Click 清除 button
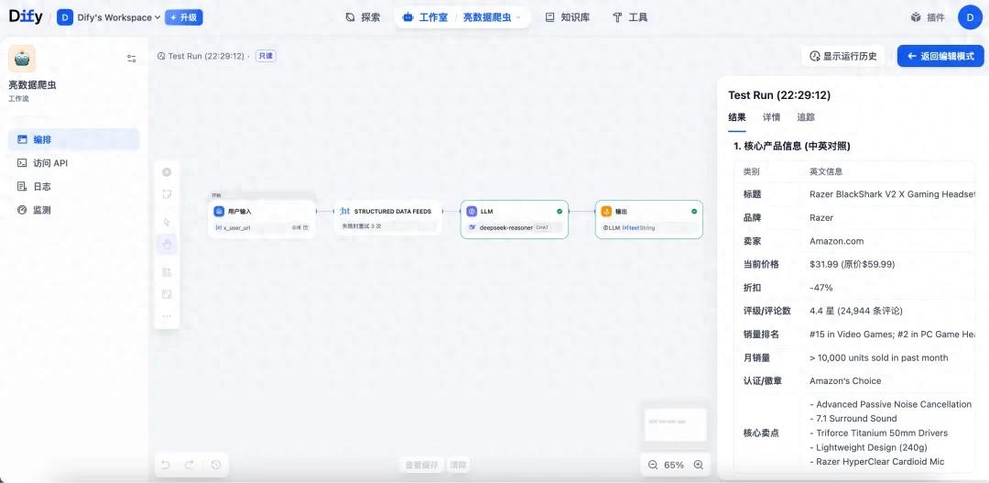 click(x=459, y=466)
